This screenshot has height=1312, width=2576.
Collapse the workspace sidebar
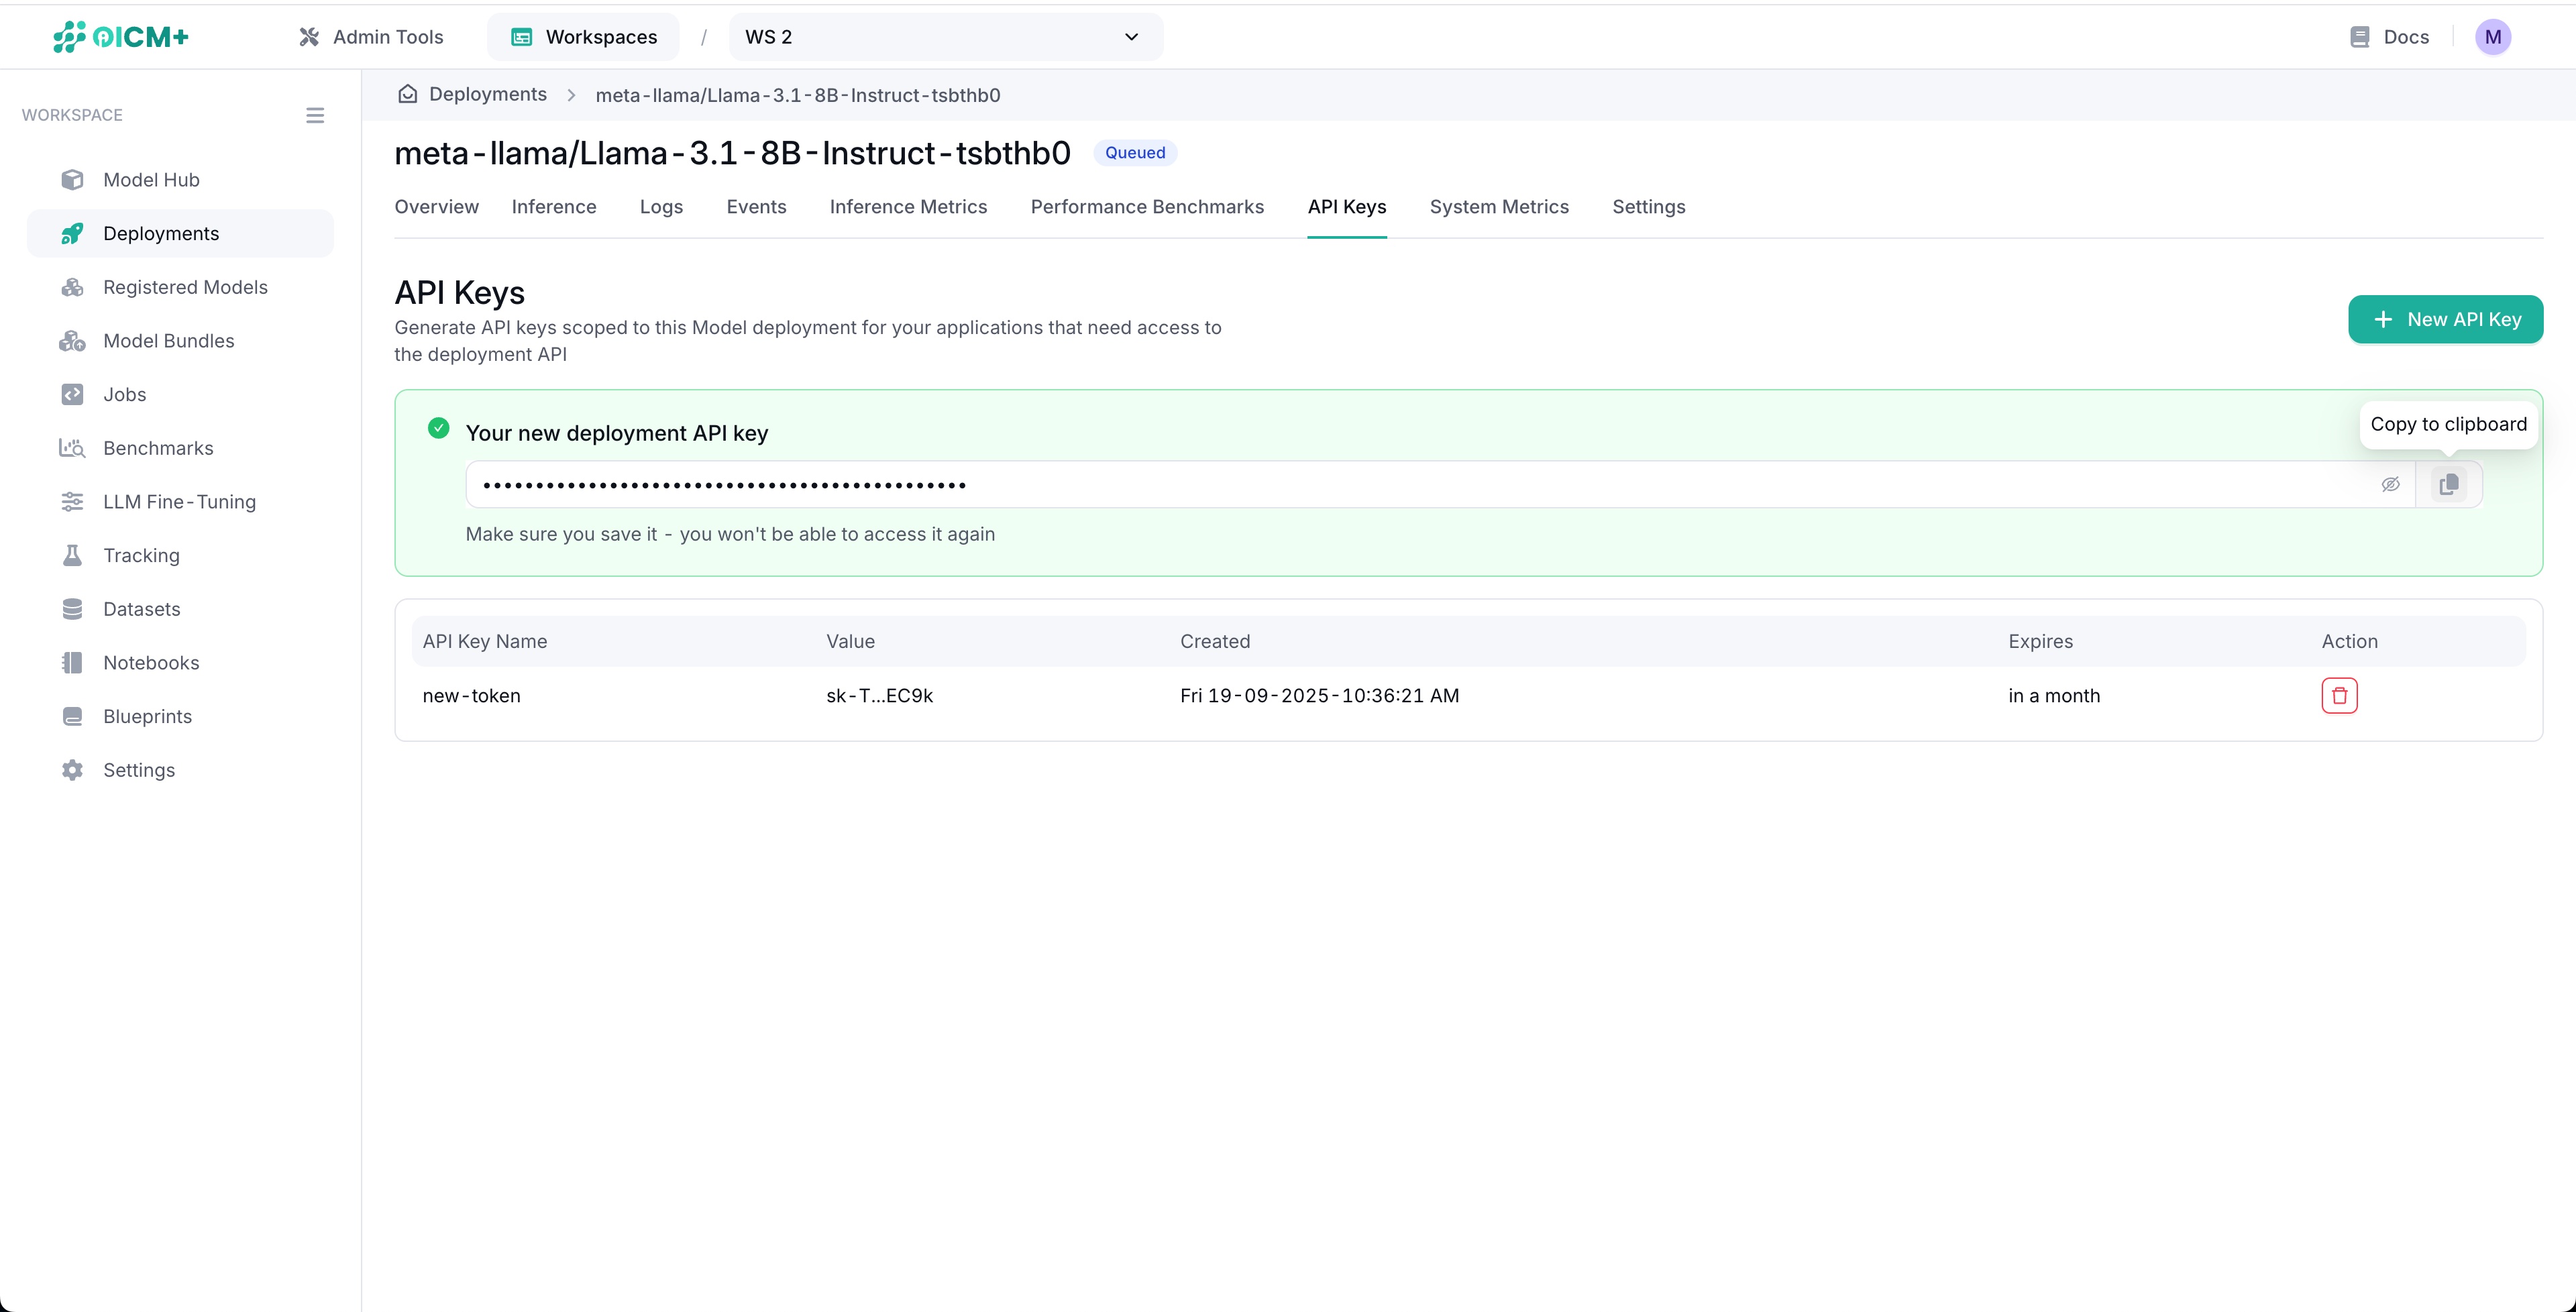315,115
